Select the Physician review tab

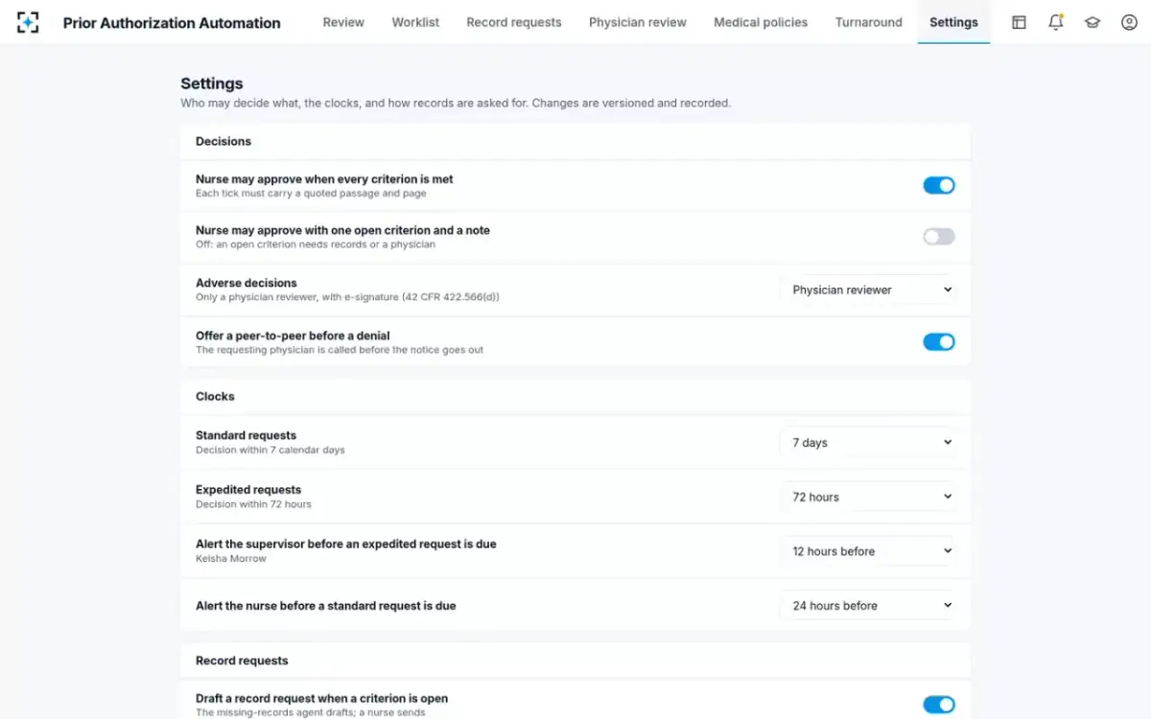pos(638,22)
